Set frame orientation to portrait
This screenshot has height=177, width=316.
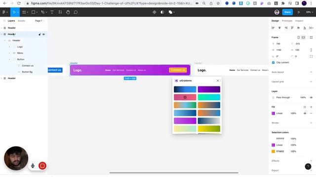click(298, 37)
